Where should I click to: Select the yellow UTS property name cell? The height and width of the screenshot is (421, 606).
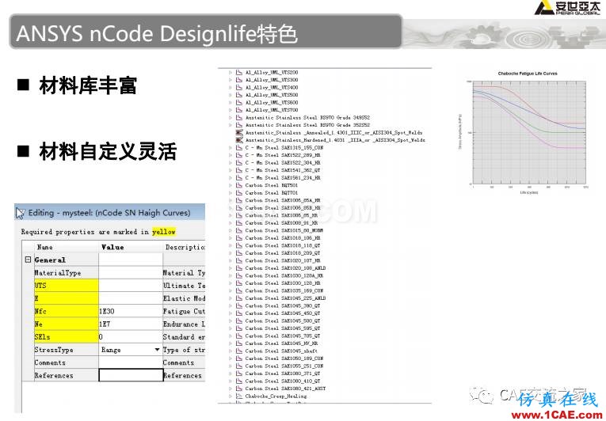[66, 286]
